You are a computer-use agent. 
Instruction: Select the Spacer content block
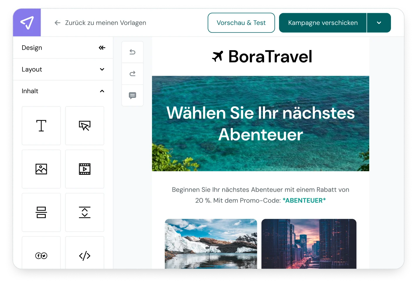(85, 212)
